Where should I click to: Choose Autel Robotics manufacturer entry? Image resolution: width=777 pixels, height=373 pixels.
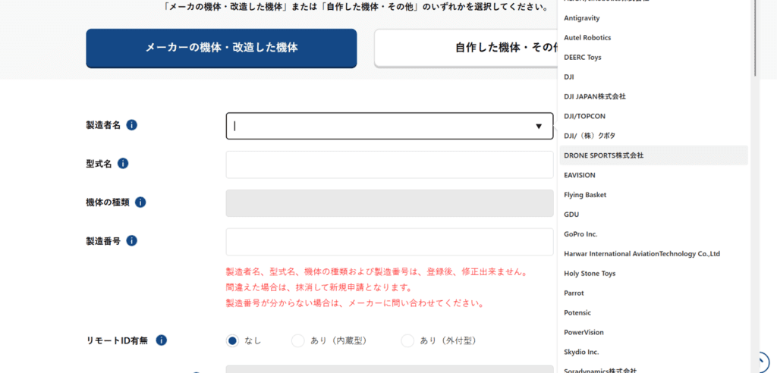tap(587, 37)
